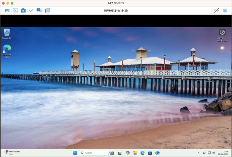This screenshot has height=157, width=232.
Task: Click the crossed-out monitor icon in the toolbar
Action: pos(15,10)
